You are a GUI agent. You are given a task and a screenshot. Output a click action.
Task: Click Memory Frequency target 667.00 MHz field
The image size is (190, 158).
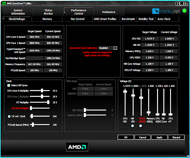(34, 64)
